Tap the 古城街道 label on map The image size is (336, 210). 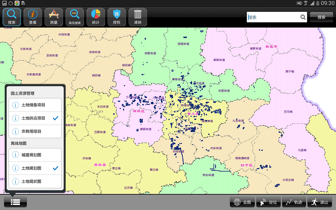(64, 34)
